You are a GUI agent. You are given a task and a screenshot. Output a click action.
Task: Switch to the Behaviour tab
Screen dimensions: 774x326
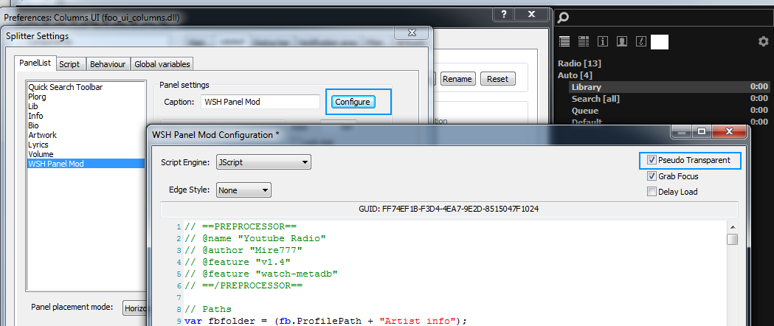[x=108, y=64]
